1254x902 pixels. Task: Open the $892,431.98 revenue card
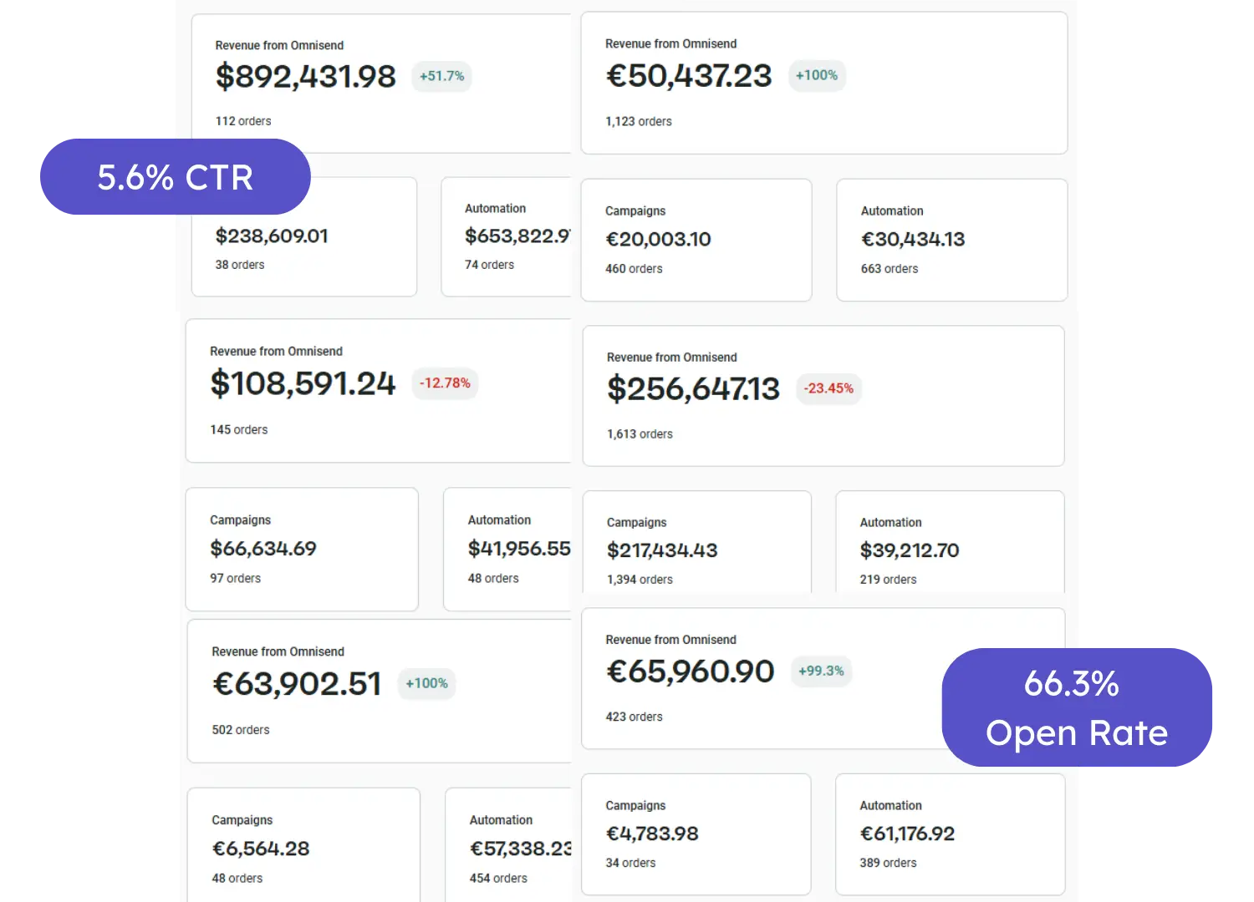point(381,84)
